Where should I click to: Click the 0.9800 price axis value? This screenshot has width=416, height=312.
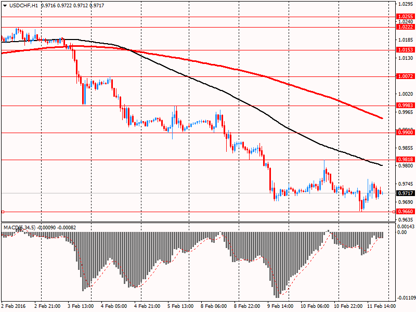406,166
